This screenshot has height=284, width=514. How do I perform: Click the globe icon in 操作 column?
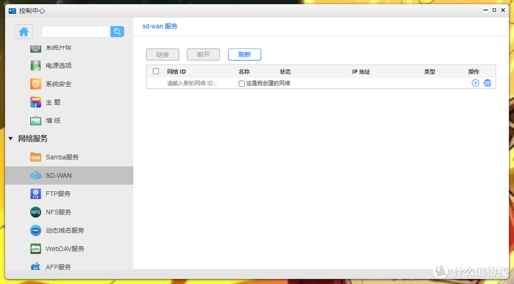[x=487, y=83]
